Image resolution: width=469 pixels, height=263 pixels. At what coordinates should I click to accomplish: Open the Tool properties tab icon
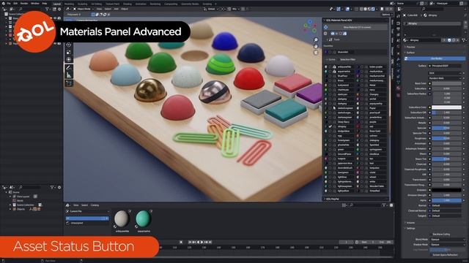point(398,16)
